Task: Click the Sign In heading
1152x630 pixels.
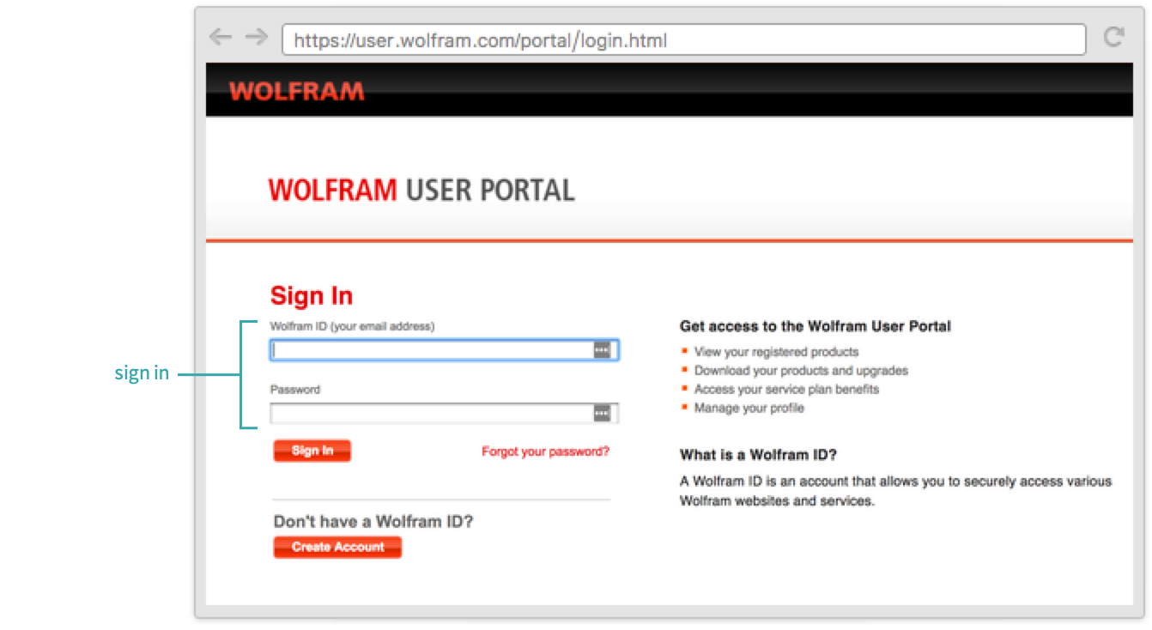Action: (312, 296)
